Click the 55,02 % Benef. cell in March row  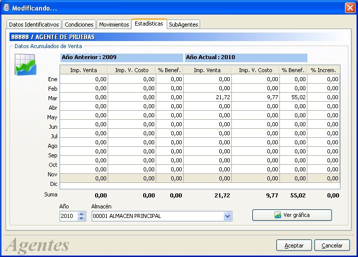(293, 97)
